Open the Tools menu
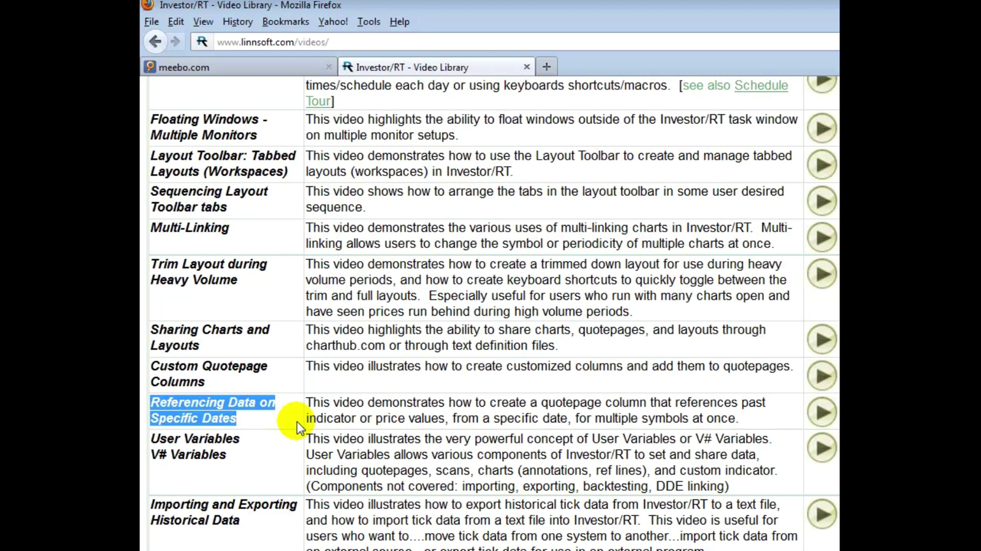Screen dimensions: 981x551 pos(368,22)
